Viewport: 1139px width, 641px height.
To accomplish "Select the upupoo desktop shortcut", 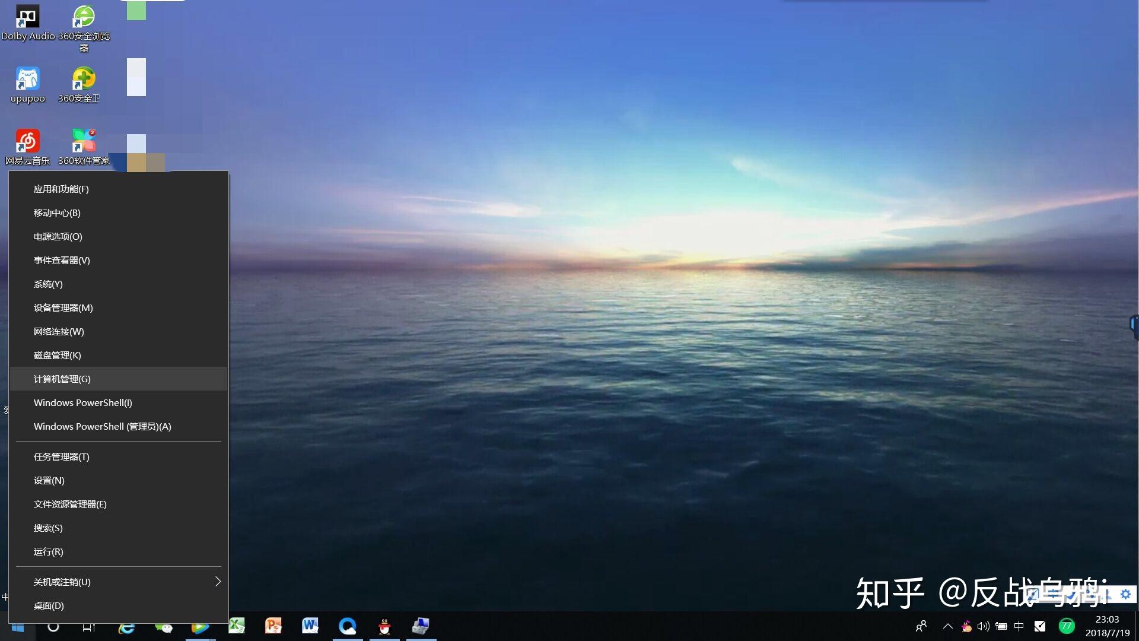I will pos(27,85).
